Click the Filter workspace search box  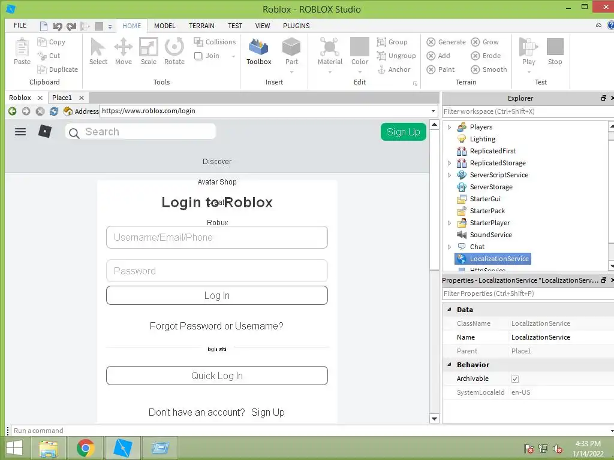pyautogui.click(x=527, y=111)
